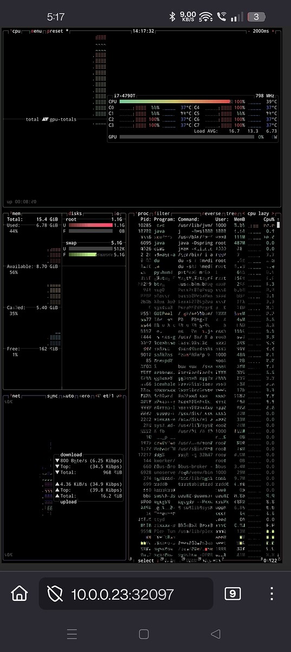Tap the Android home navigation button
The image size is (291, 652).
(144, 634)
